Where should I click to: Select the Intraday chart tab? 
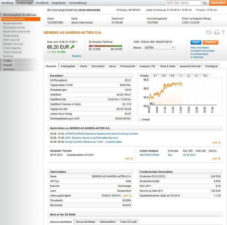coord(144,76)
